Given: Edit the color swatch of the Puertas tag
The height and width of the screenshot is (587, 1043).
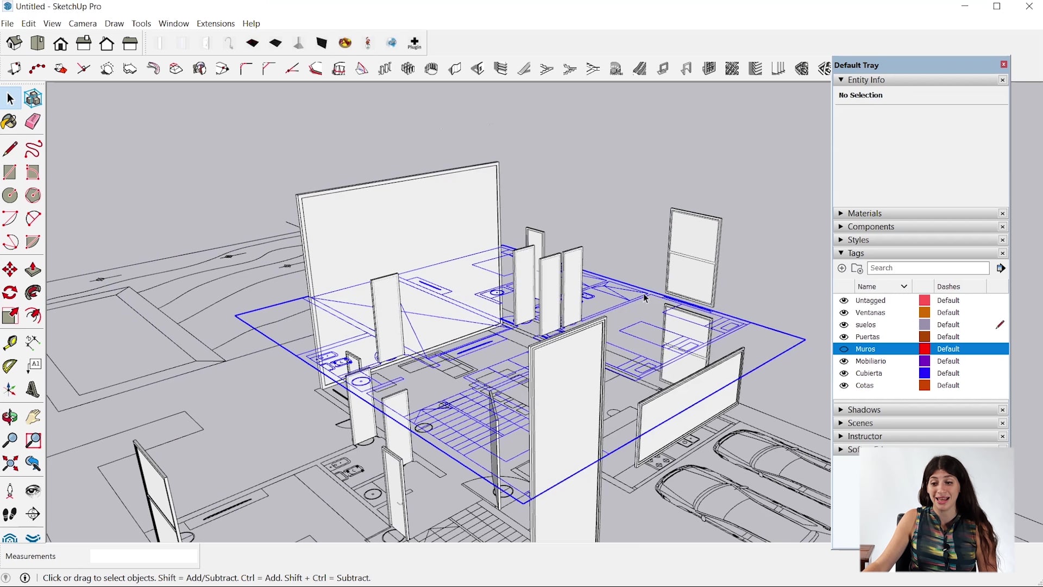Looking at the screenshot, I should 923,336.
